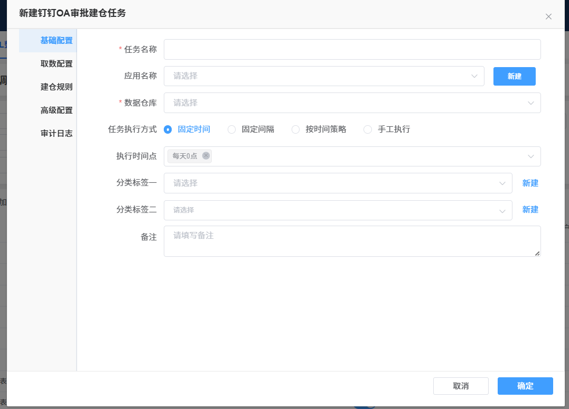
Task: Open the 分类标签一 dropdown
Action: (338, 183)
